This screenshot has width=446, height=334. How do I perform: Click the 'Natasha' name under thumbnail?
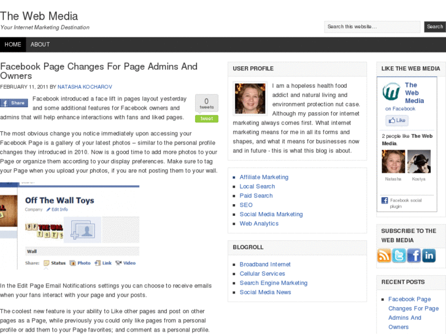click(393, 179)
